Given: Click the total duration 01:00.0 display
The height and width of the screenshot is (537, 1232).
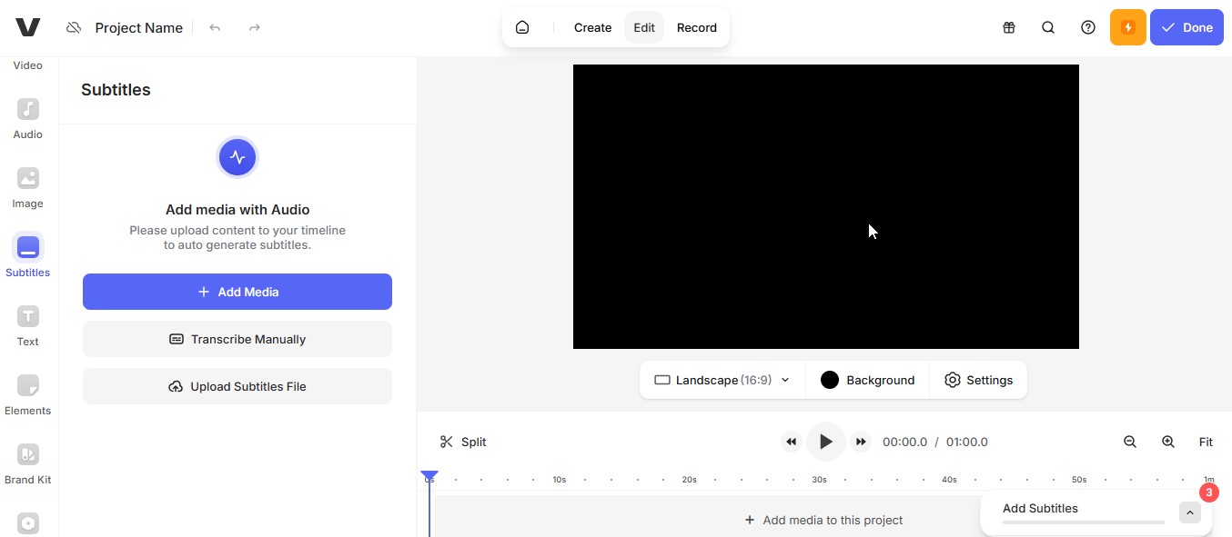Looking at the screenshot, I should point(966,443).
